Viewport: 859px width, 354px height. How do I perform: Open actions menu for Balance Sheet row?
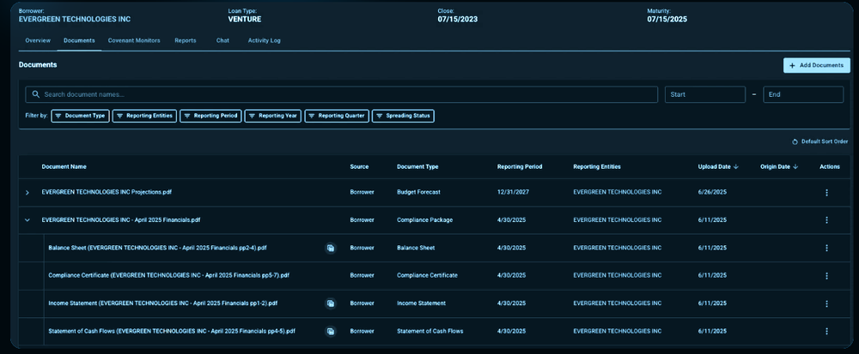(x=826, y=248)
